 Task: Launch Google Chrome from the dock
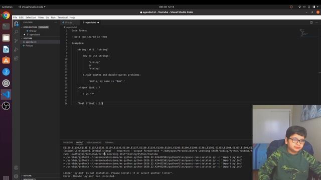point(6,15)
